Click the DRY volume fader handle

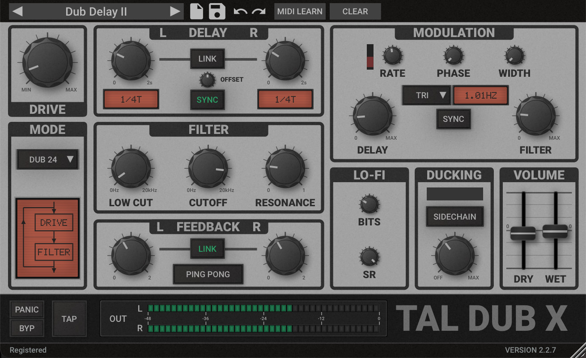tap(523, 233)
